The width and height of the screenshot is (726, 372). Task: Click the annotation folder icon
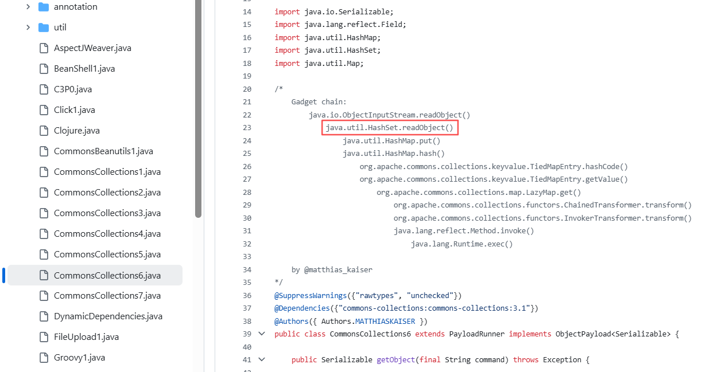[x=44, y=7]
